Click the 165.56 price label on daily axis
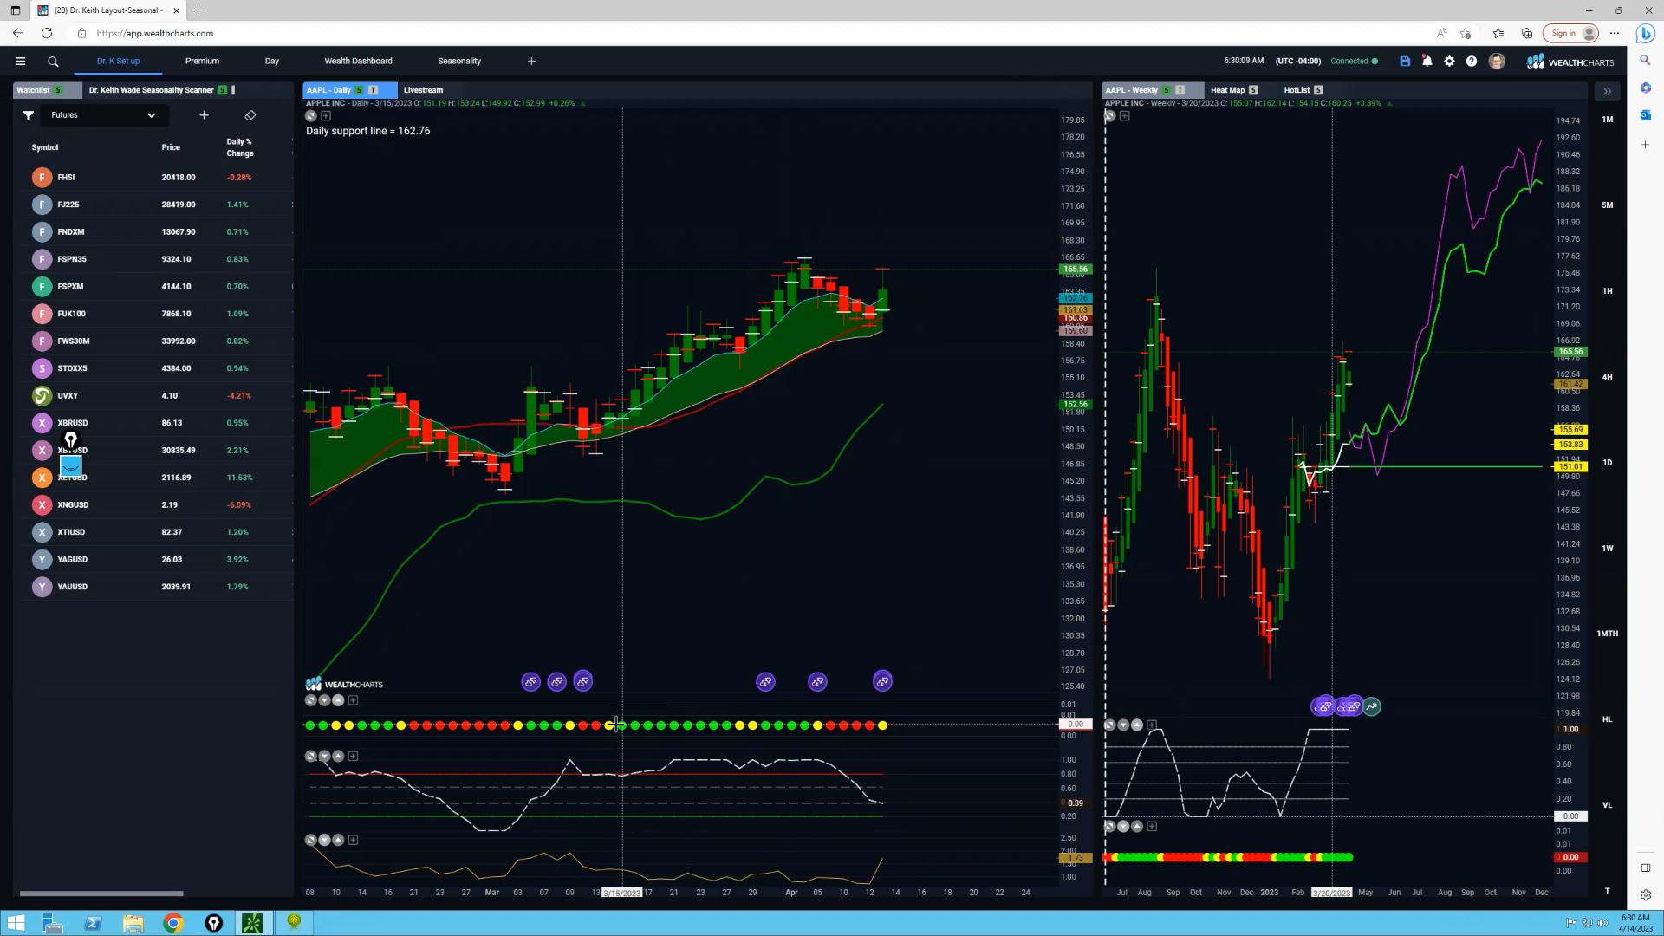 (1075, 270)
